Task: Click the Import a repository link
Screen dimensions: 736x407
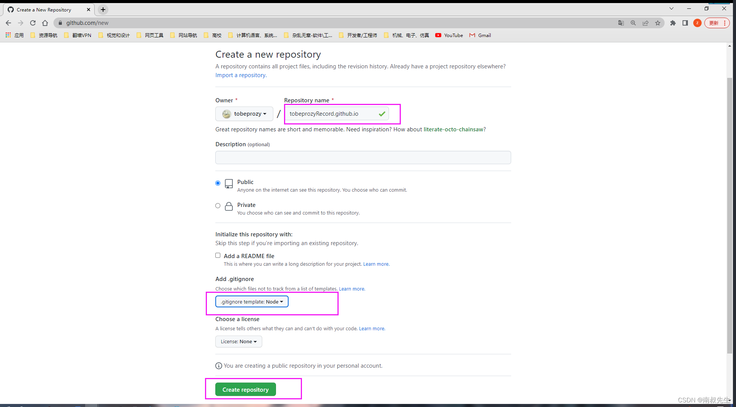Action: [x=241, y=75]
